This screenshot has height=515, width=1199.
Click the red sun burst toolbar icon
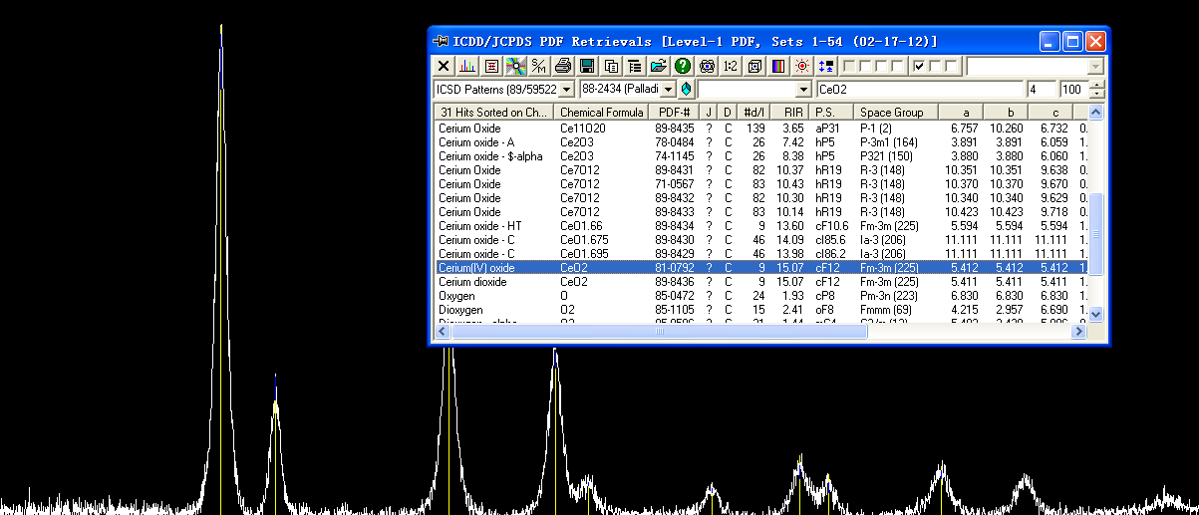point(802,66)
